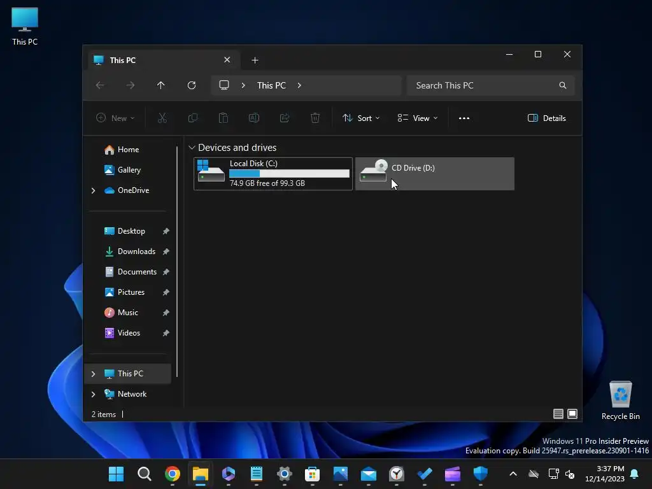Switch to details list view icon
The width and height of the screenshot is (652, 489).
point(558,414)
